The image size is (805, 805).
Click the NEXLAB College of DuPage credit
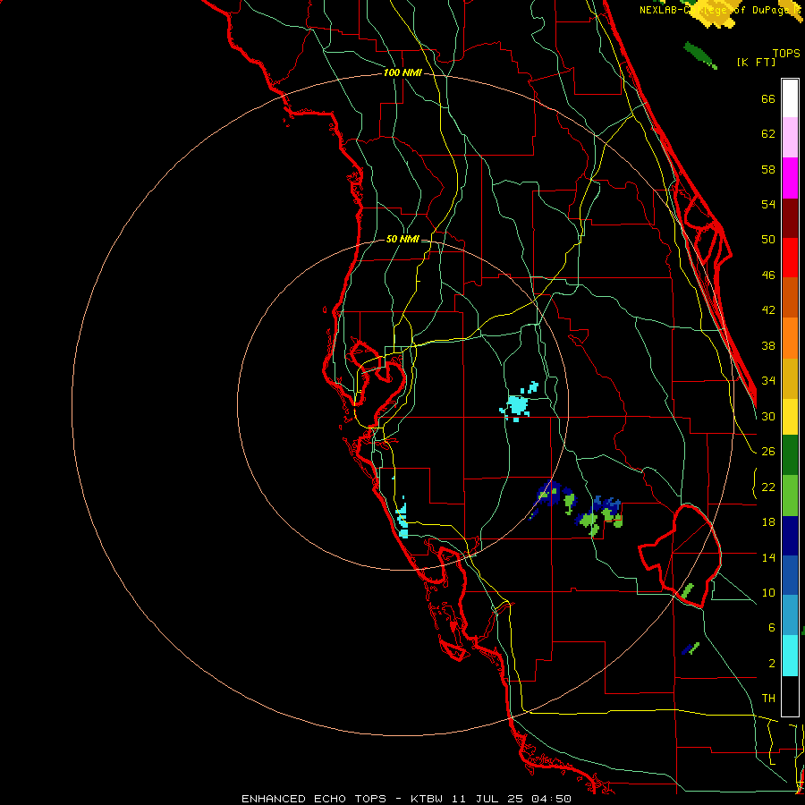[x=720, y=10]
